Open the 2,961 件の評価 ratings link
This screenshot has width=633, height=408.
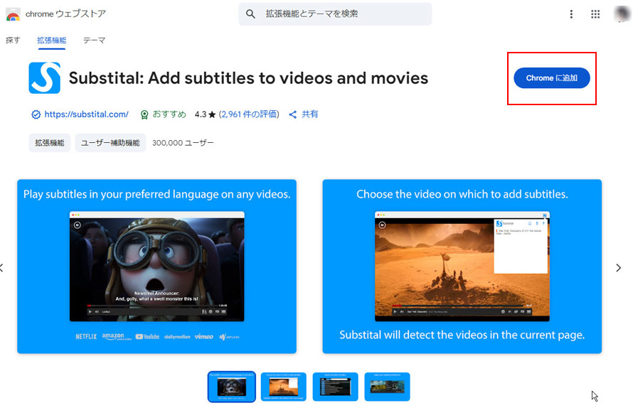pyautogui.click(x=249, y=114)
